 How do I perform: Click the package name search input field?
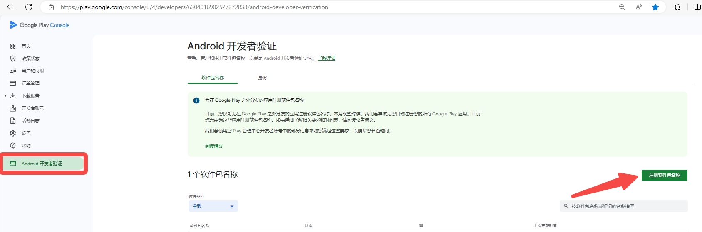623,206
